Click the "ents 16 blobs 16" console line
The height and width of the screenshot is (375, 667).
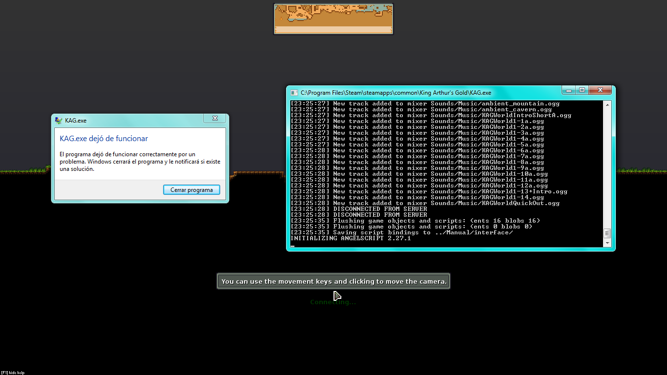(415, 221)
